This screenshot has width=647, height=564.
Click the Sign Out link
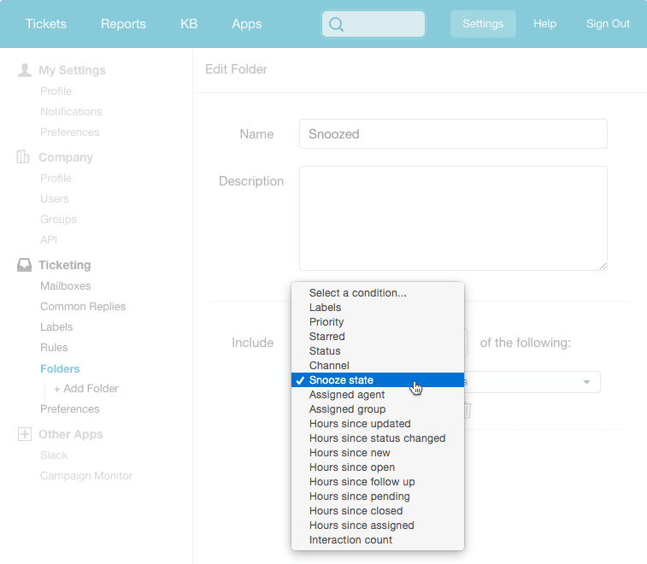point(608,24)
